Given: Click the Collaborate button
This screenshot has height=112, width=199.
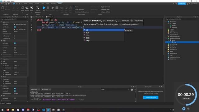Looking at the screenshot, I should pyautogui.click(x=182, y=4).
